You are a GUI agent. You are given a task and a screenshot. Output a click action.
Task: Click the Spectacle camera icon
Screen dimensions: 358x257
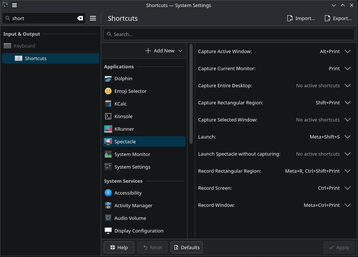108,141
